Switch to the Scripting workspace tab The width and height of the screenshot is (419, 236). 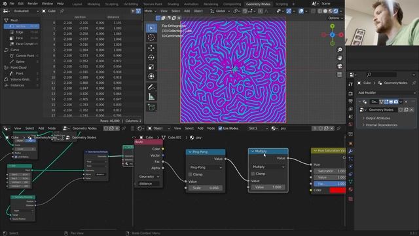point(282,4)
